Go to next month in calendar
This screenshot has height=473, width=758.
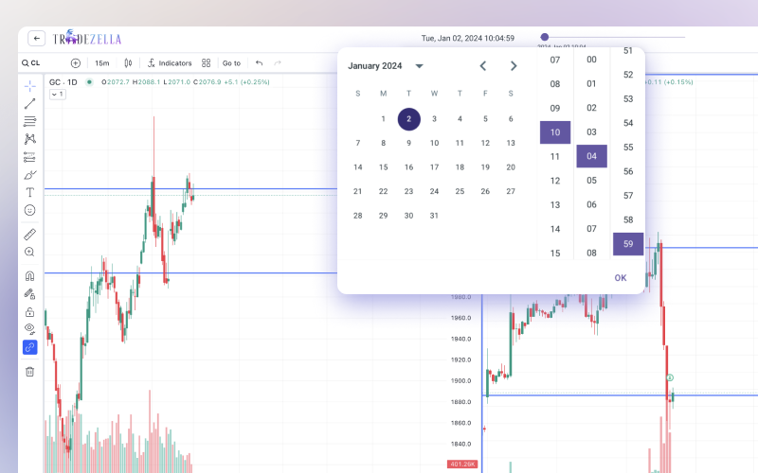click(x=514, y=66)
